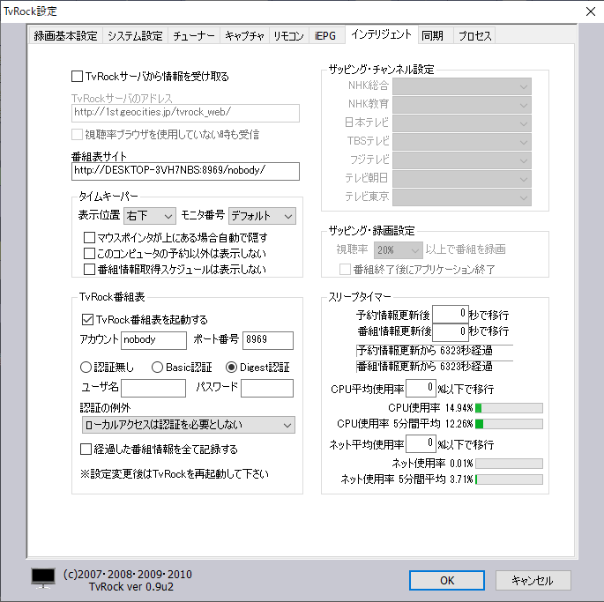Open the 表示位置 dropdown showing 右下
The image size is (604, 602).
pyautogui.click(x=150, y=216)
